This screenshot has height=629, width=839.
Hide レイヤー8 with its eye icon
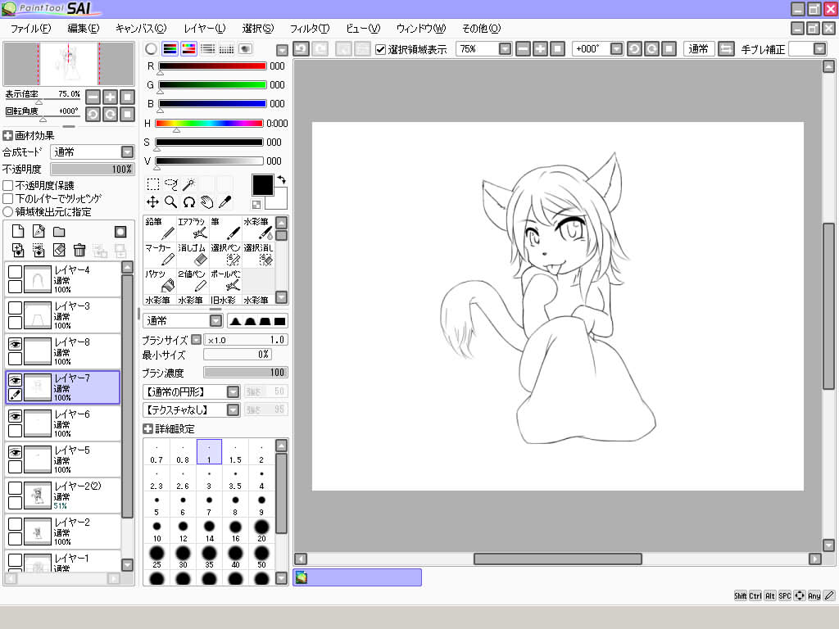pos(15,345)
